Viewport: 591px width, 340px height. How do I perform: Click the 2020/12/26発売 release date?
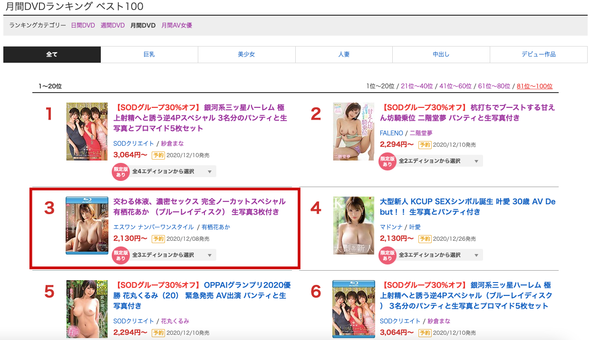(x=455, y=239)
